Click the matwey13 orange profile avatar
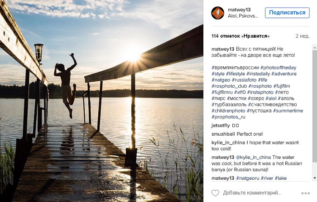 [218, 13]
